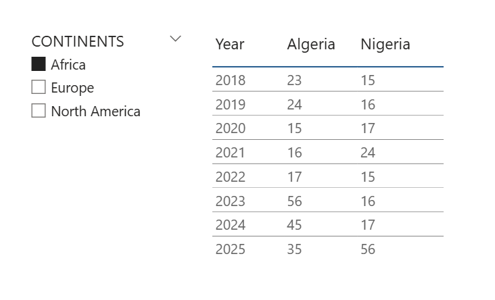Select Algeria's value 35 for 2025

(x=294, y=249)
